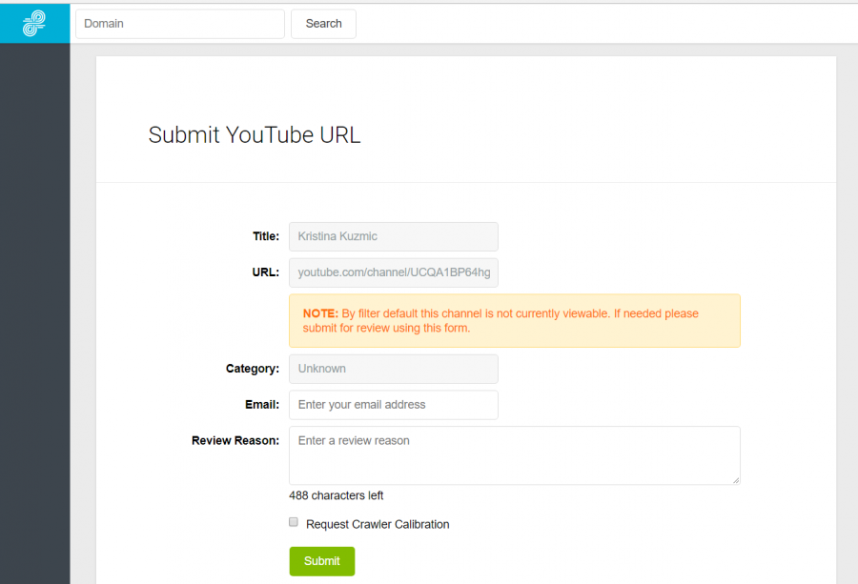Click the swirl logo icon in header
This screenshot has height=584, width=858.
coord(34,24)
